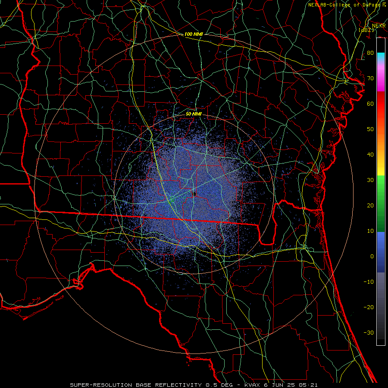The width and height of the screenshot is (388, 388).
Task: Click the 40 value on the color scale
Action: [370, 155]
